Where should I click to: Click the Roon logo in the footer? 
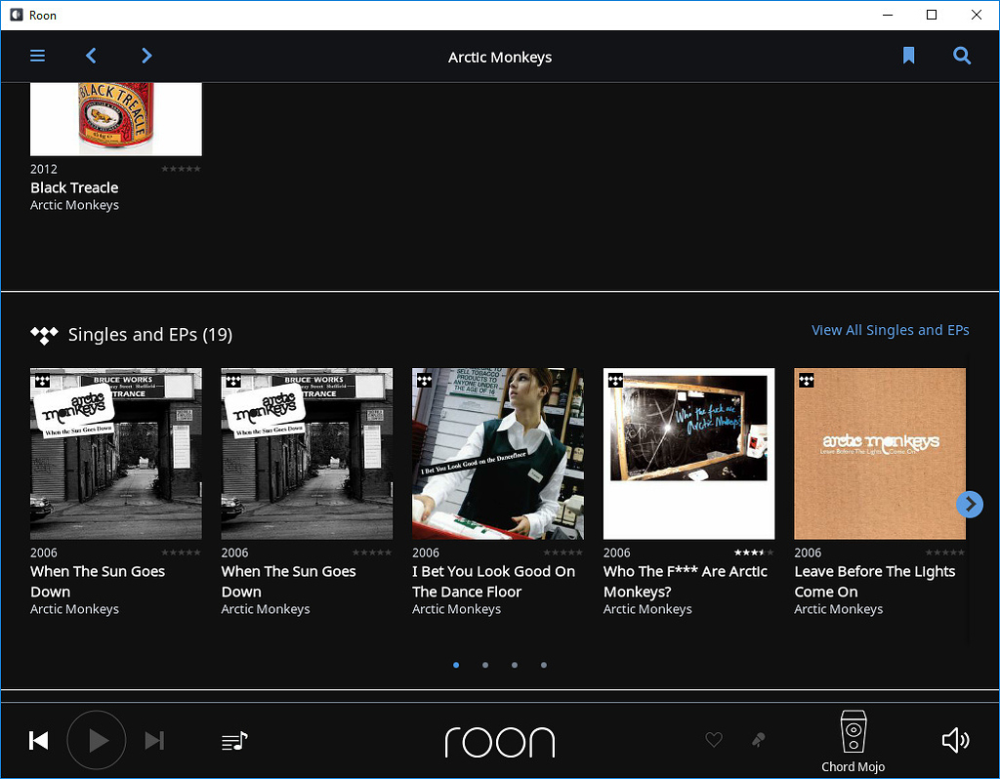500,742
